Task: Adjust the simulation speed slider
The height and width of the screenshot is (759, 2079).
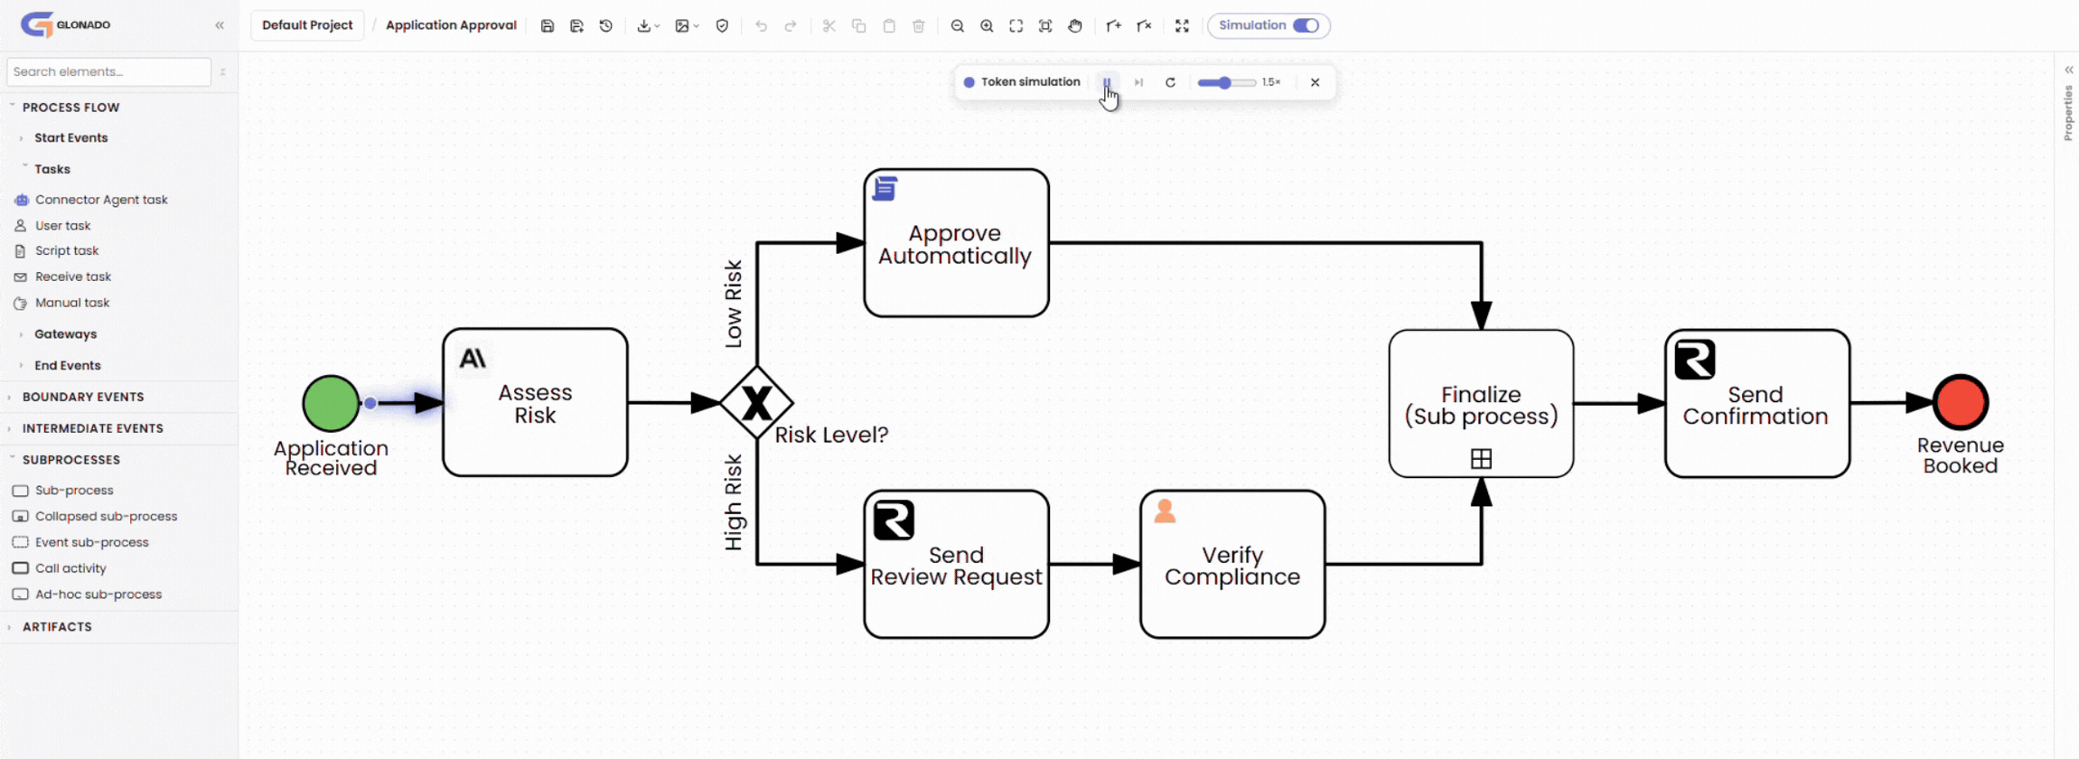Action: [1226, 82]
